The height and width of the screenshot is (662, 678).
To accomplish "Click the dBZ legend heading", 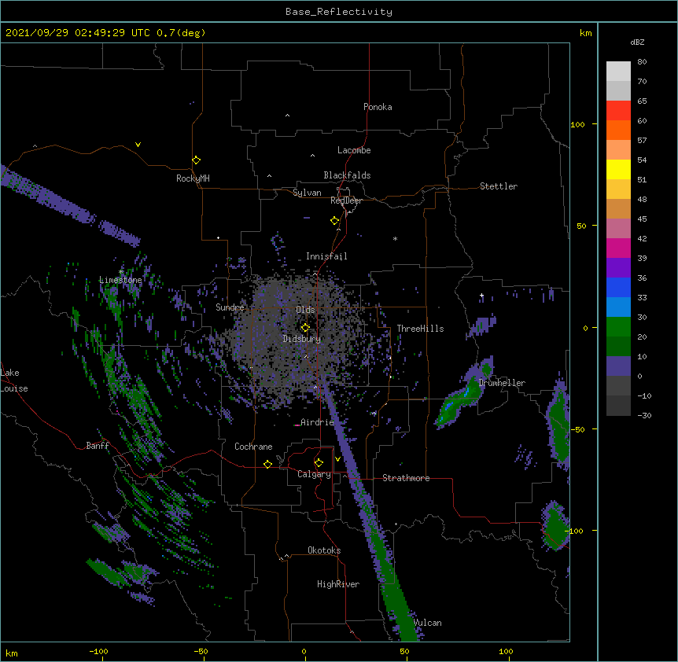I will click(637, 42).
